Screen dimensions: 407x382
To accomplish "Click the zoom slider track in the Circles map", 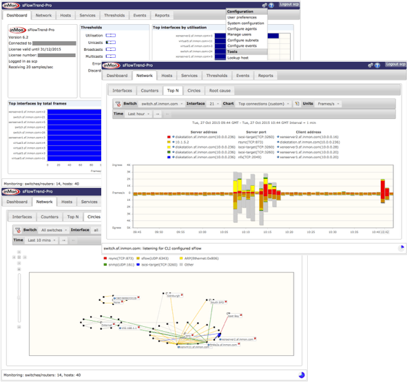I will point(19,298).
